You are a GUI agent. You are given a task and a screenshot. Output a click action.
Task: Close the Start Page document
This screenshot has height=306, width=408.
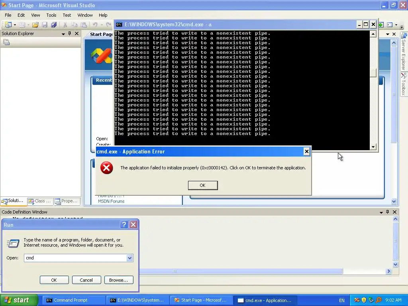click(394, 34)
